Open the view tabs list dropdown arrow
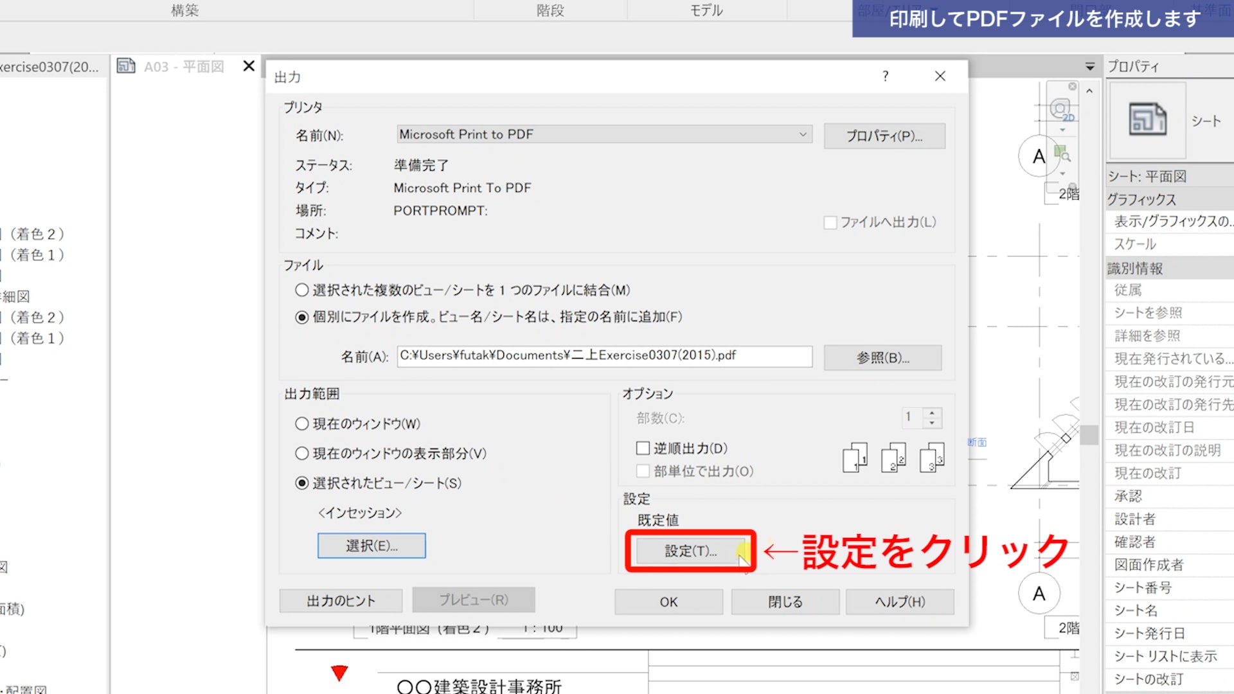Image resolution: width=1234 pixels, height=694 pixels. (1090, 67)
